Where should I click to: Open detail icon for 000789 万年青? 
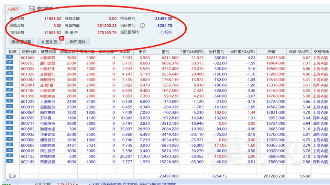(10, 117)
